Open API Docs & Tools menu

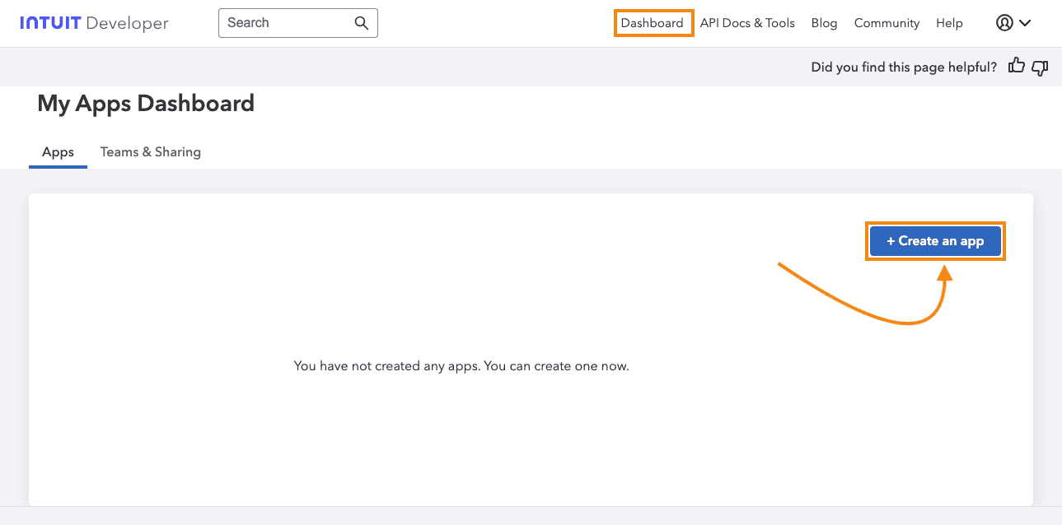coord(747,23)
